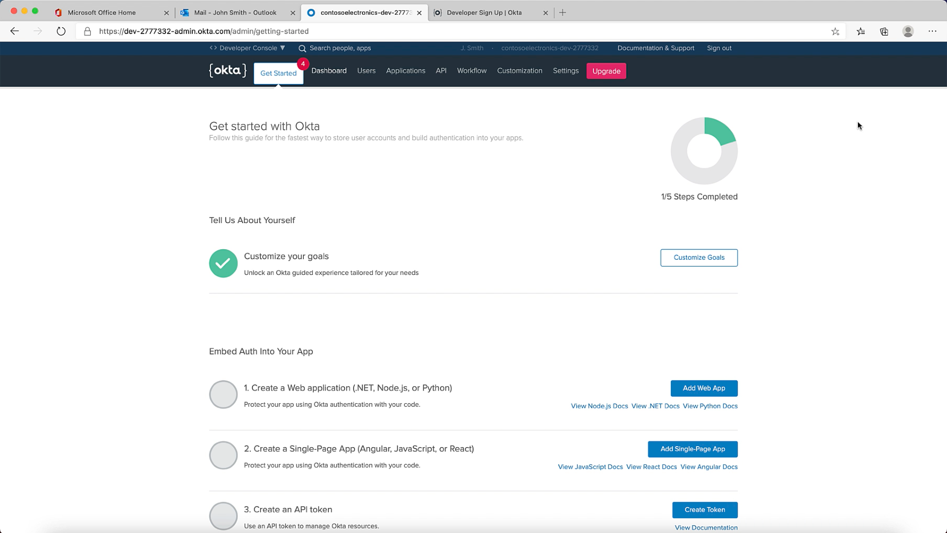Open View .NET Docs link
Image resolution: width=947 pixels, height=533 pixels.
pos(655,406)
